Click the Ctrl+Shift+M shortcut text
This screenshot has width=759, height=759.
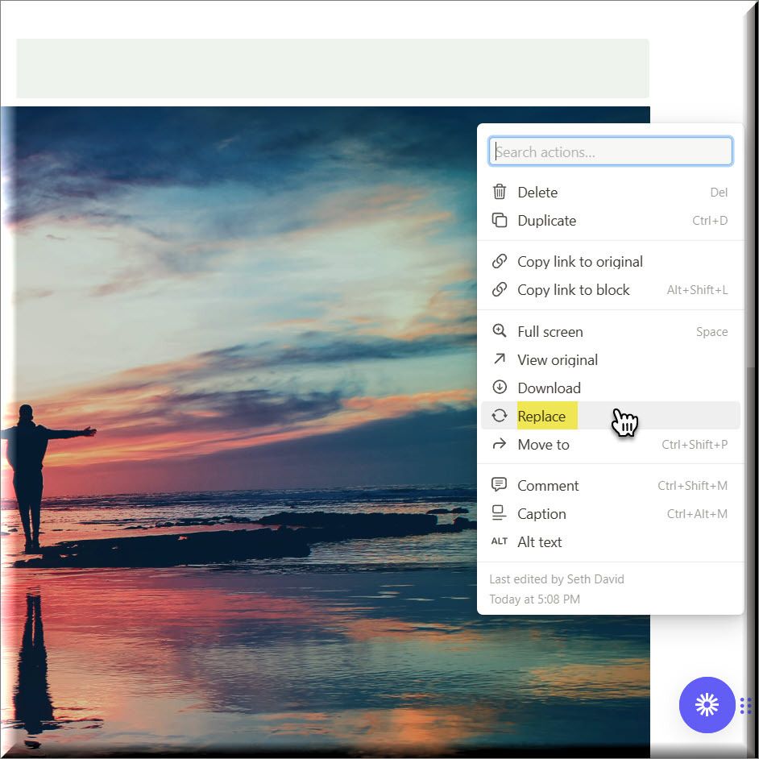pyautogui.click(x=692, y=486)
